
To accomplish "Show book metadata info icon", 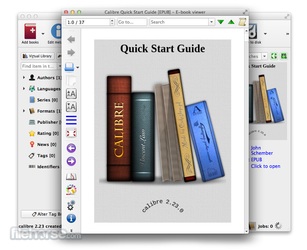I will [x=71, y=218].
